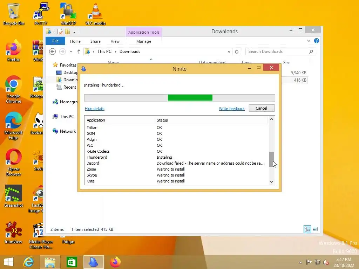Open Firefox desktop shortcut
The image size is (359, 269).
pos(14,50)
